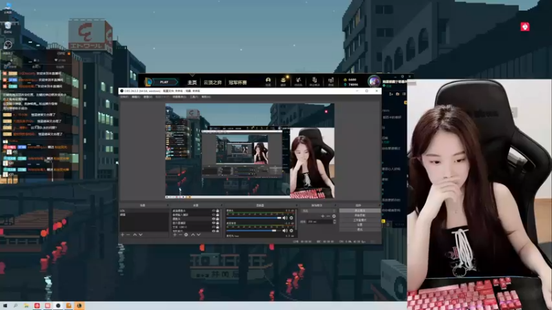
Task: Switch to 主页 tab in League client
Action: coord(192,82)
